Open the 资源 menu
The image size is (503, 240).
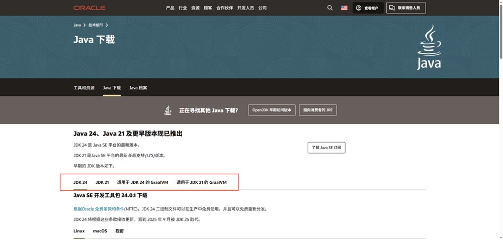coord(195,8)
